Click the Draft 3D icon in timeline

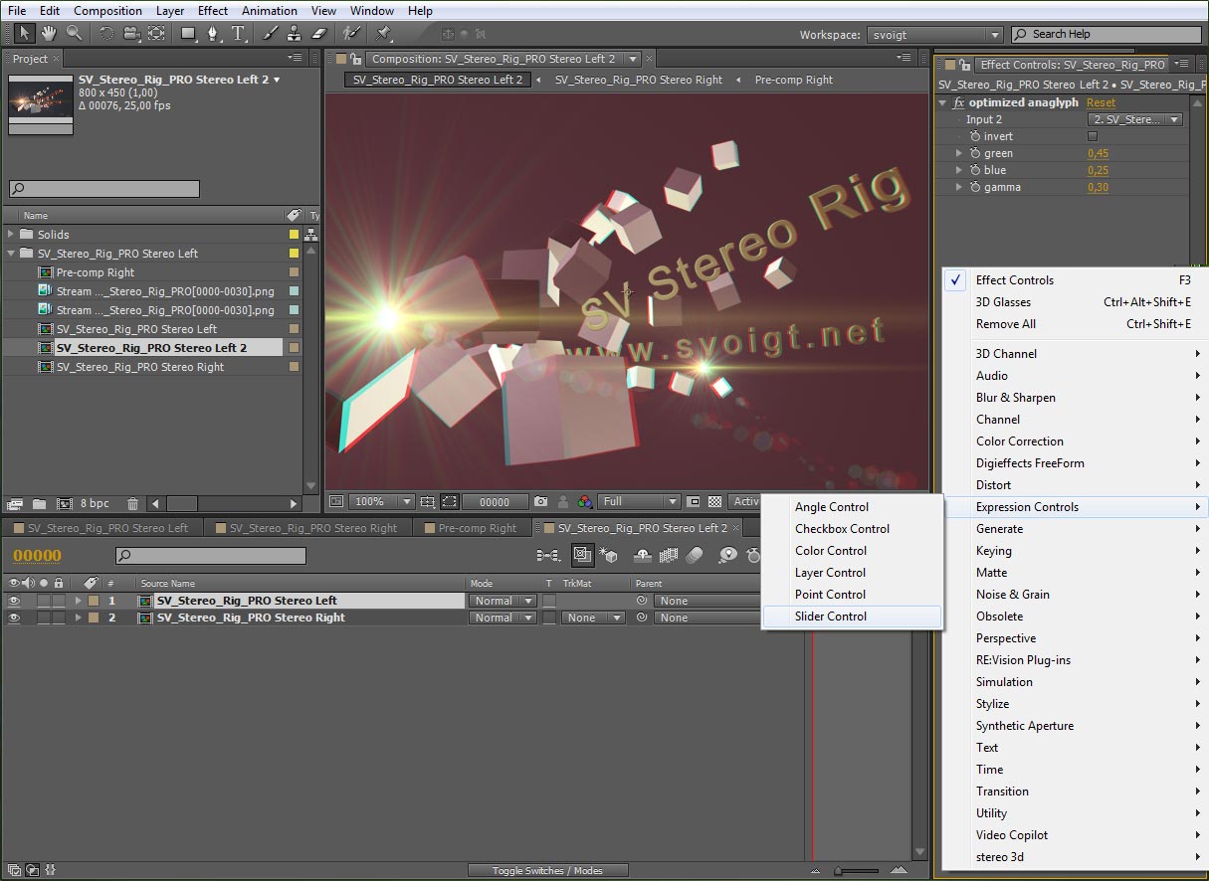(x=609, y=556)
